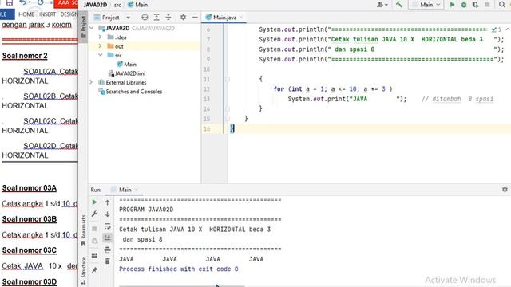Collapse the src folder
The width and height of the screenshot is (511, 287).
click(101, 55)
